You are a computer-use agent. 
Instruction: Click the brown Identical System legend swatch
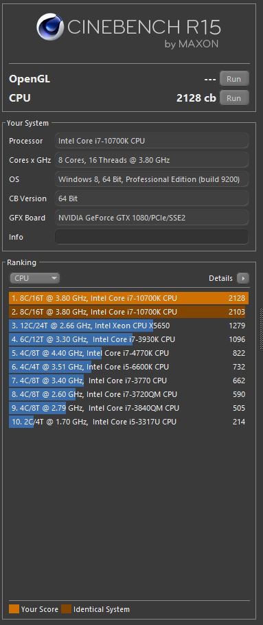(66, 609)
